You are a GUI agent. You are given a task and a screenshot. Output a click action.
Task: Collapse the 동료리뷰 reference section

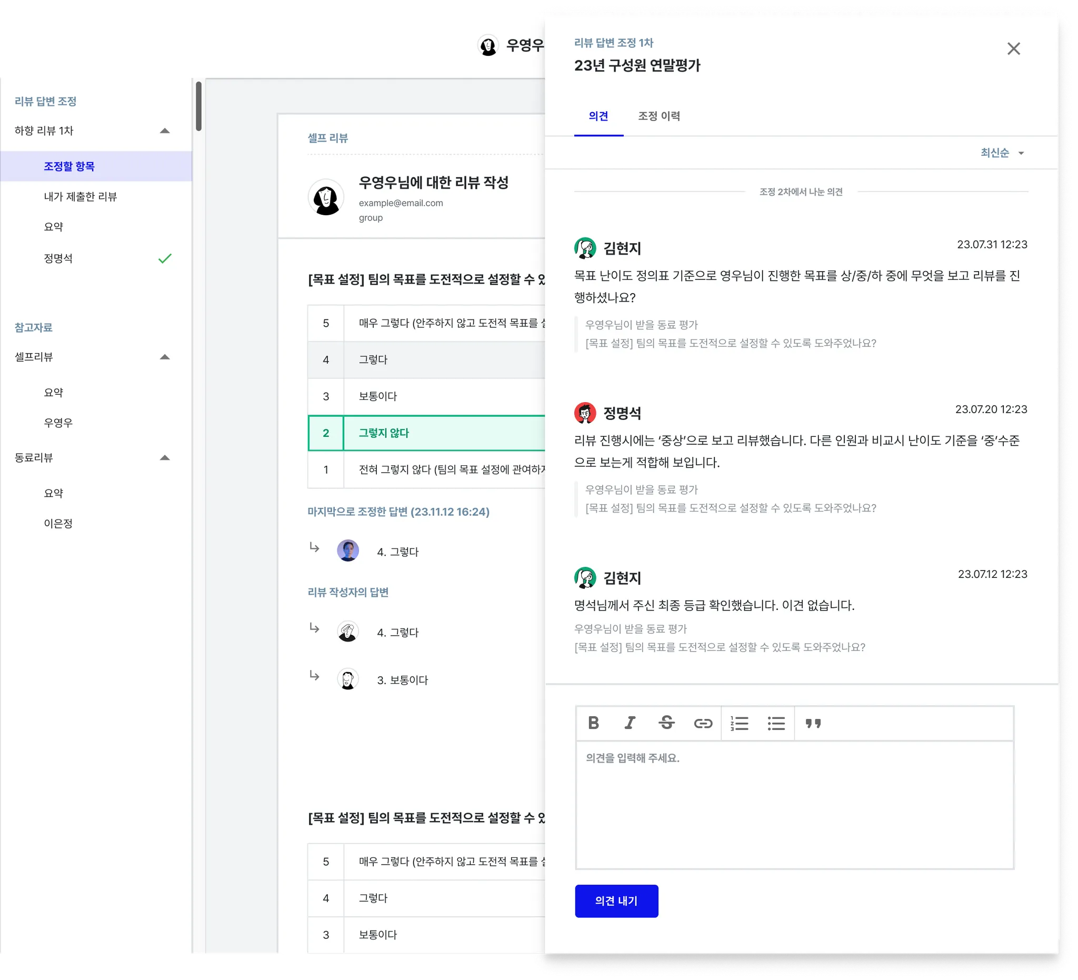coord(165,458)
